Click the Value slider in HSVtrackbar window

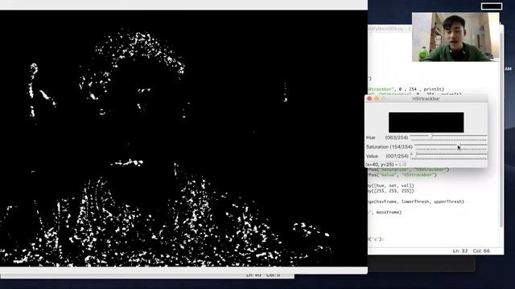pyautogui.click(x=449, y=156)
